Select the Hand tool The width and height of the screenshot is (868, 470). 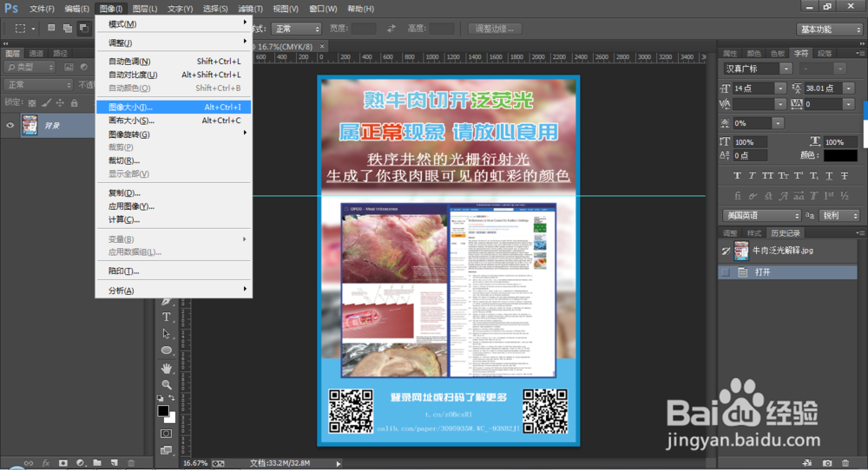click(166, 368)
